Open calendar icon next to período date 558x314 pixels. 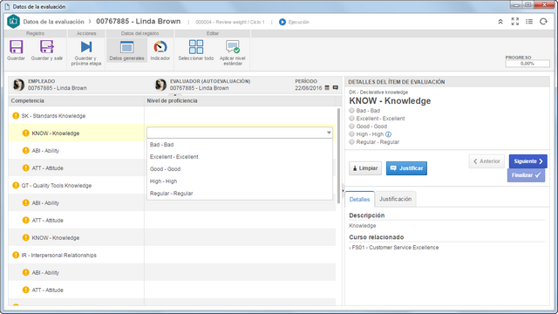pyautogui.click(x=327, y=87)
